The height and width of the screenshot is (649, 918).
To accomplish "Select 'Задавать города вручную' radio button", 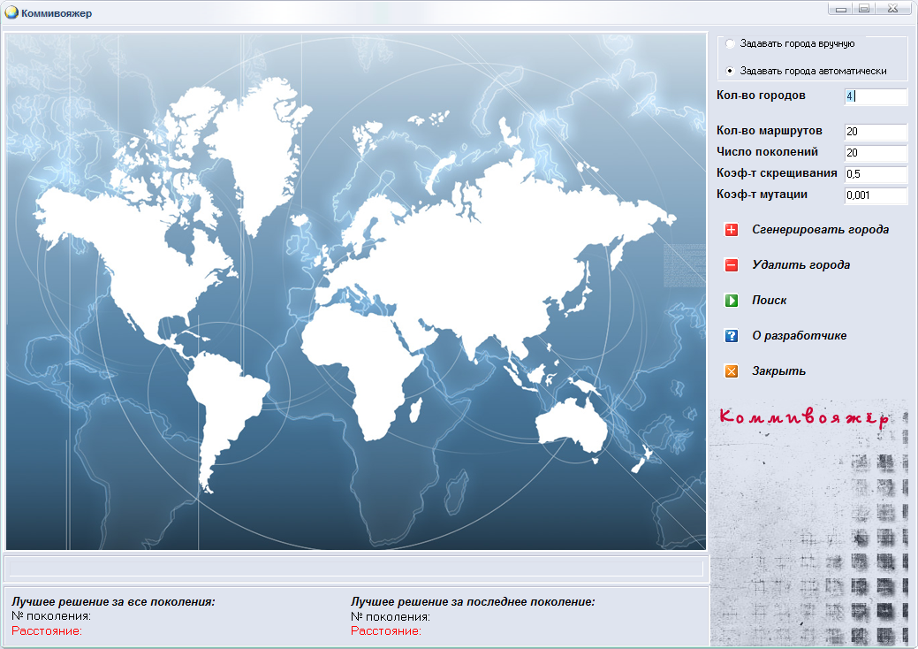I will (x=730, y=43).
